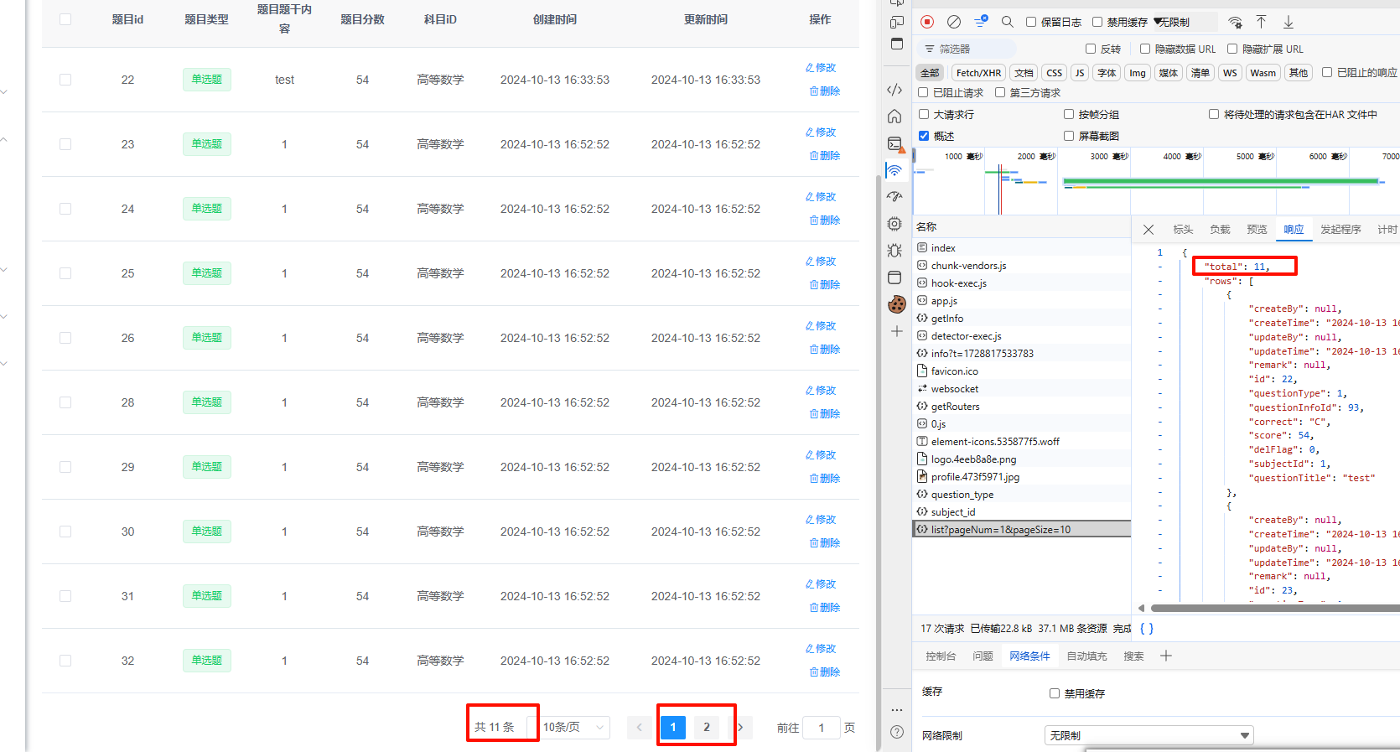
Task: Open 控制台 console drawer tab
Action: click(x=941, y=656)
